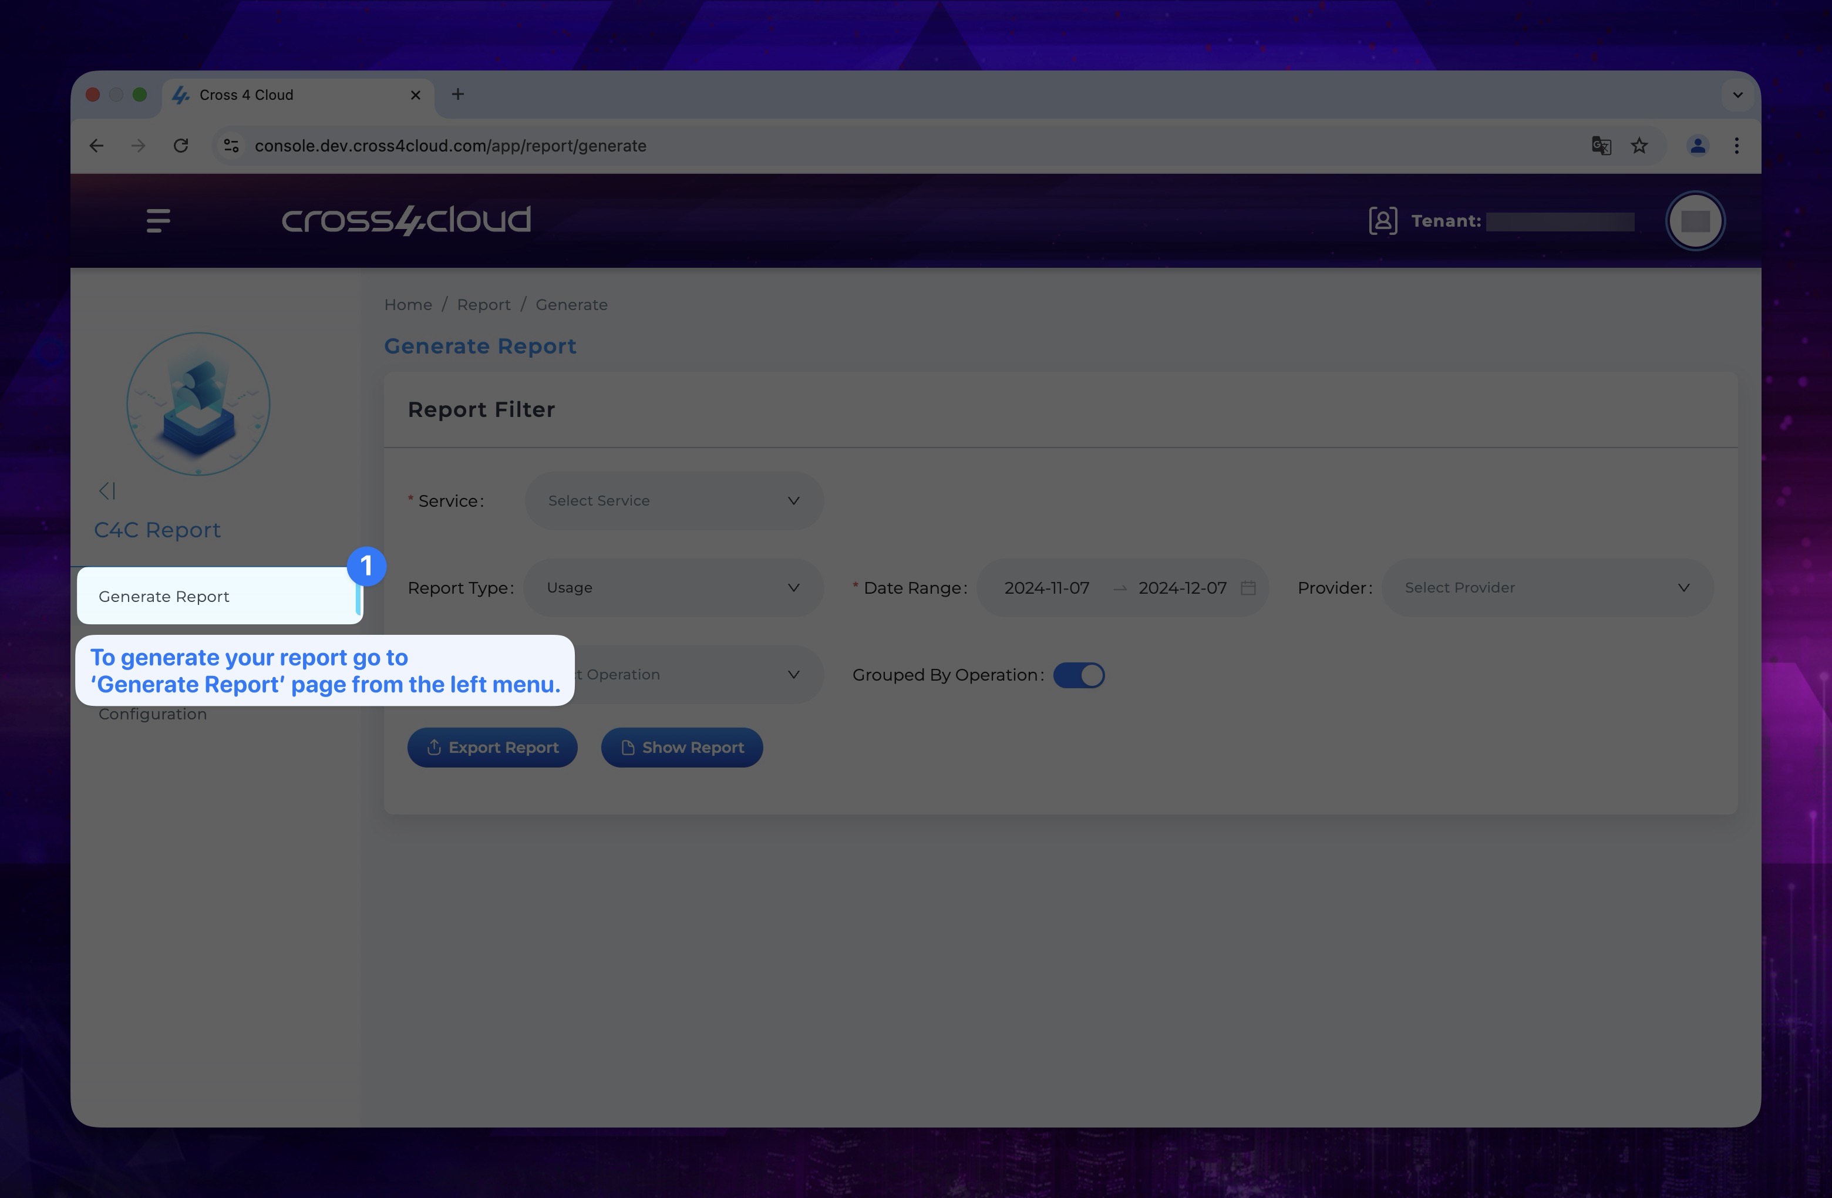Screen dimensions: 1832x1198
Task: Click the C4C Report sidebar title
Action: [x=157, y=530]
